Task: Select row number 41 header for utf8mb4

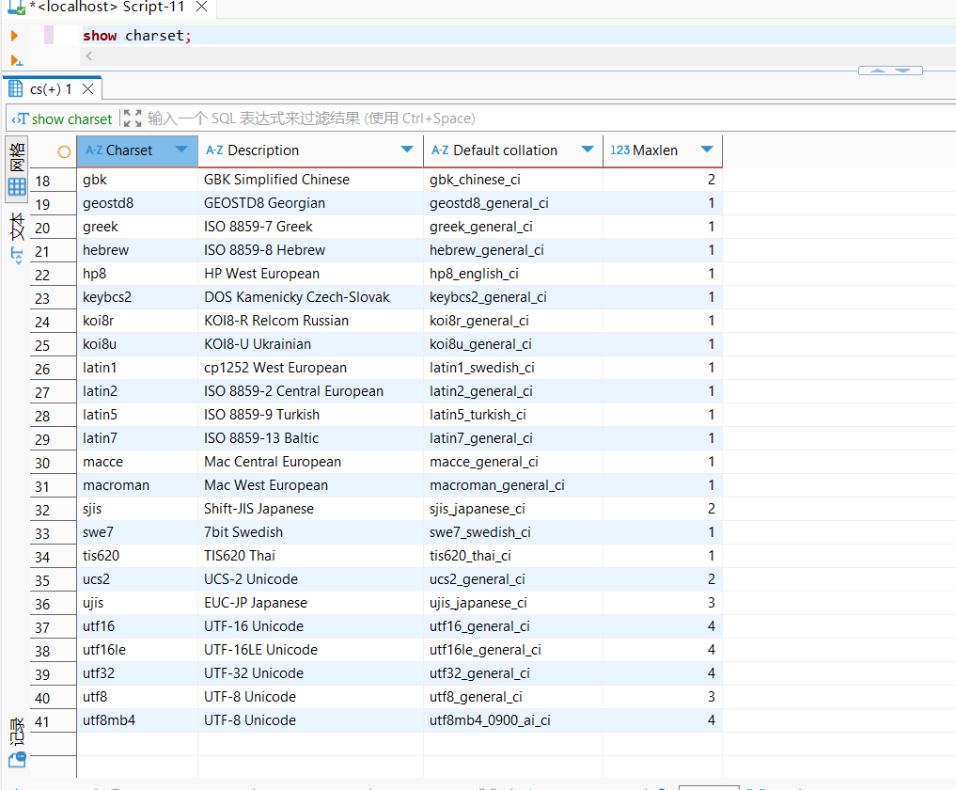Action: [42, 721]
